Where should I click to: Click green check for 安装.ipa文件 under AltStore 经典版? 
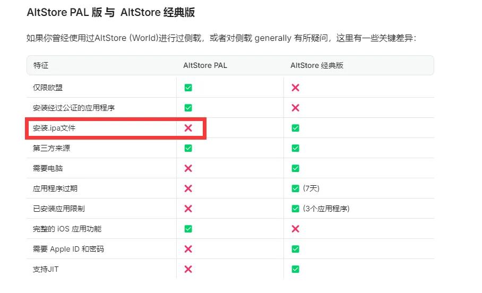[x=295, y=128]
